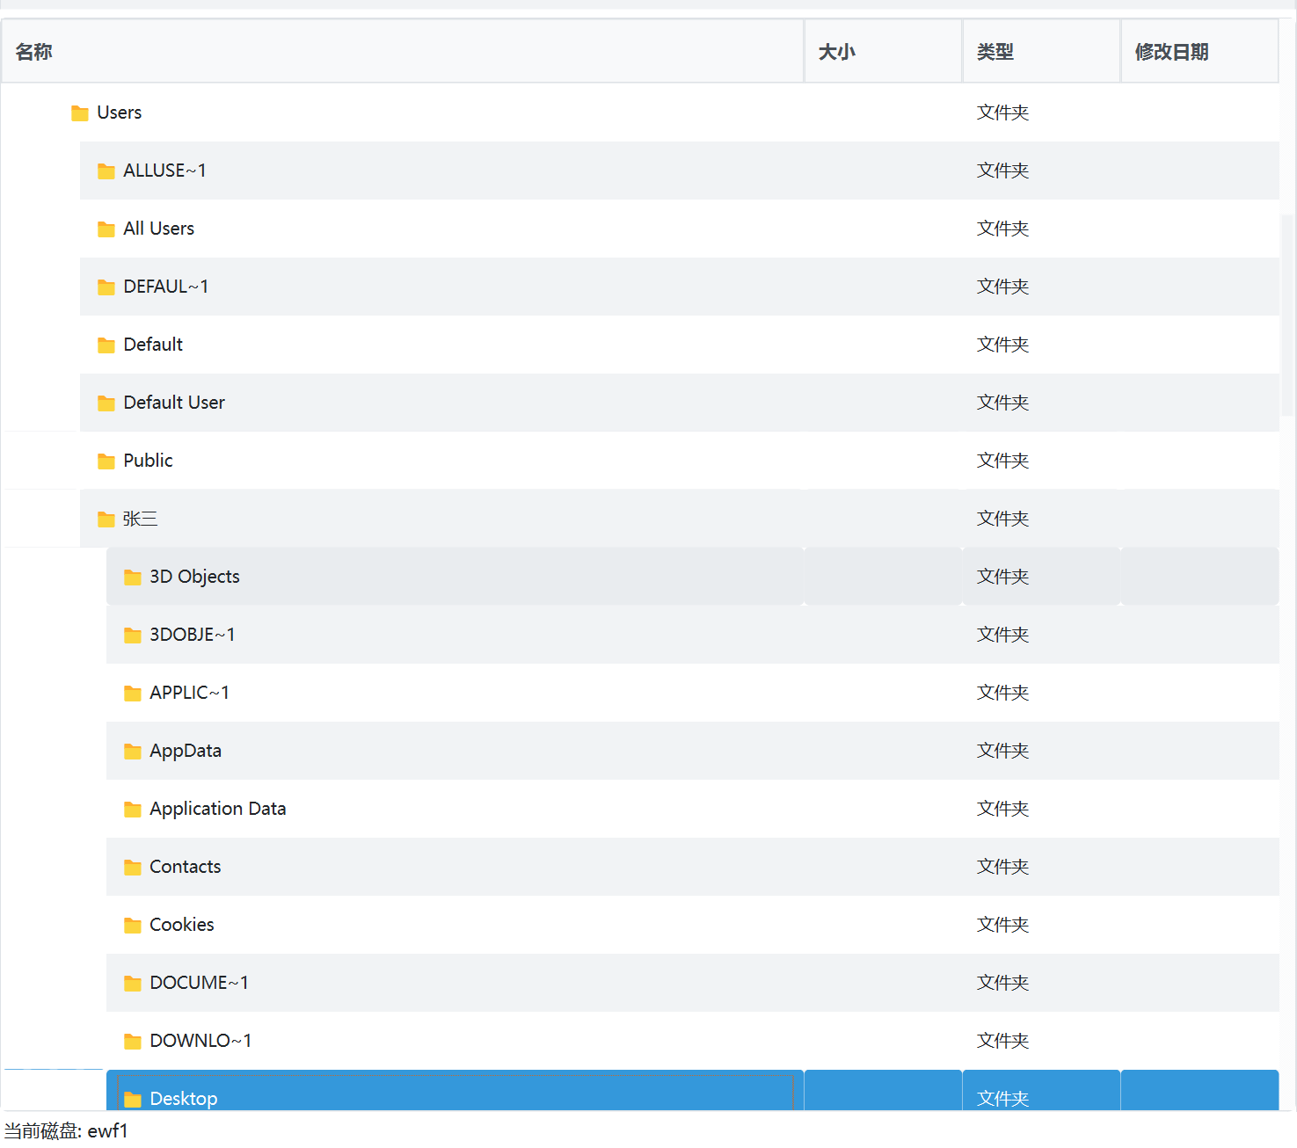Click the Contacts folder icon

[133, 868]
